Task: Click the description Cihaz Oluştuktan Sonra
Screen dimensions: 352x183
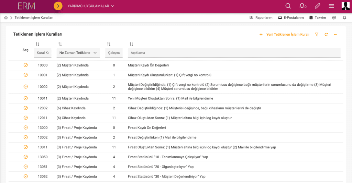Action: pos(179,118)
